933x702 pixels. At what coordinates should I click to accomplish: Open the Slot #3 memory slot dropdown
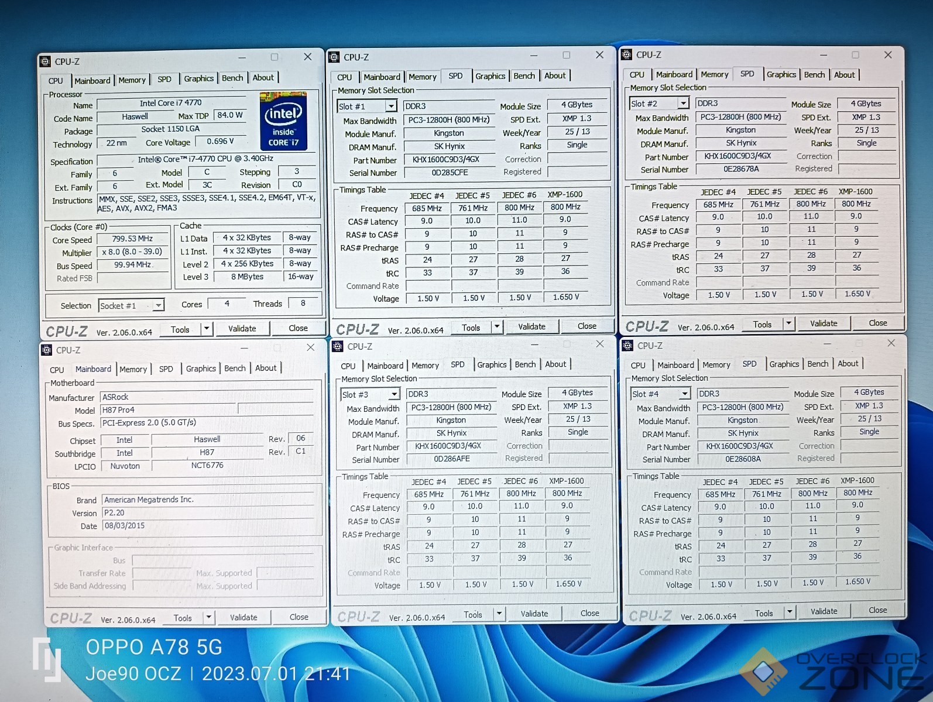coord(395,394)
